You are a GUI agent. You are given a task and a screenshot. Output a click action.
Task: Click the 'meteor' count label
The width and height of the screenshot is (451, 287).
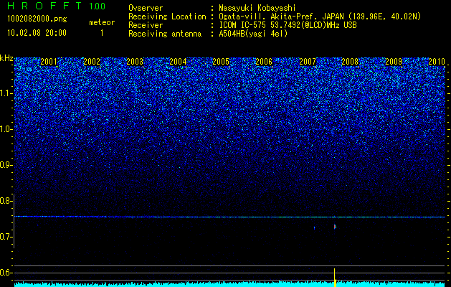tap(102, 22)
